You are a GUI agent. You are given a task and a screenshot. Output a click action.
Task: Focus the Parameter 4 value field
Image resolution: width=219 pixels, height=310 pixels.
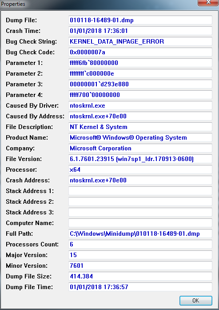[x=140, y=95]
